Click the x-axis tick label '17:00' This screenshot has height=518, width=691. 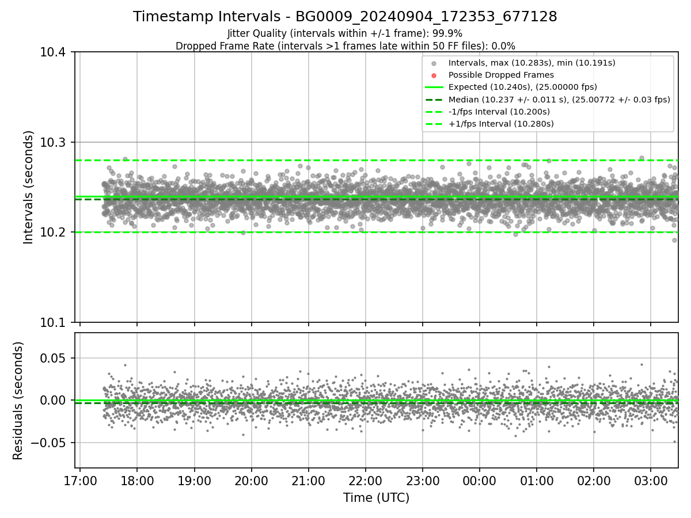tap(79, 480)
